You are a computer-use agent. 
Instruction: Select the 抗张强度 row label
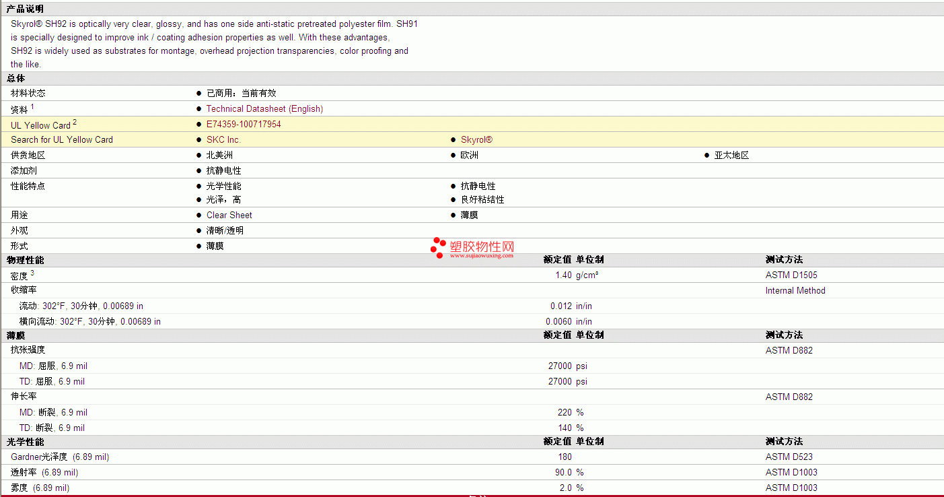pyautogui.click(x=28, y=350)
